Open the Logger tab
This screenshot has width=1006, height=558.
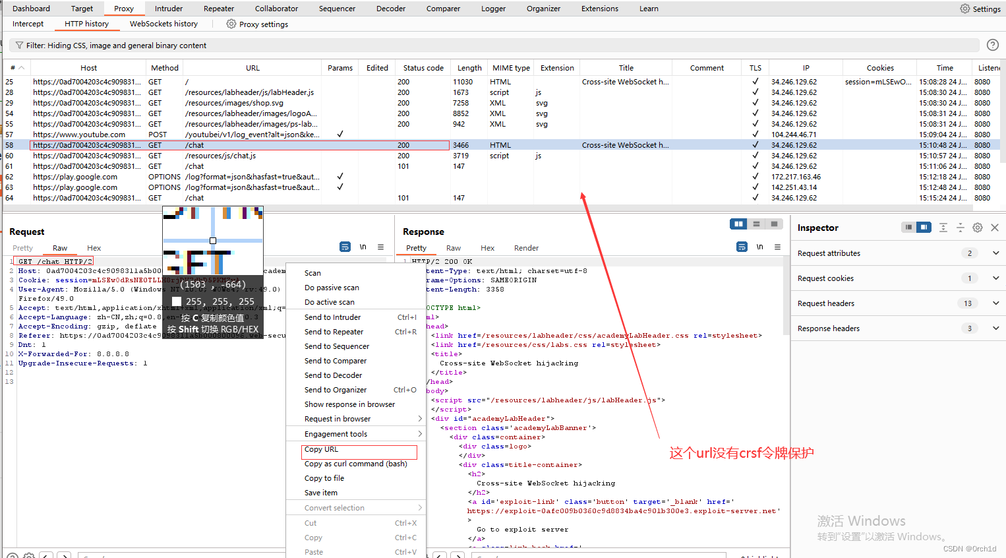493,9
